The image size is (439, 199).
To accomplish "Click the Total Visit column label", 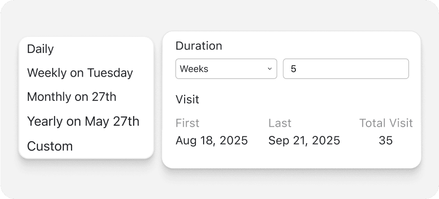I will tap(385, 123).
